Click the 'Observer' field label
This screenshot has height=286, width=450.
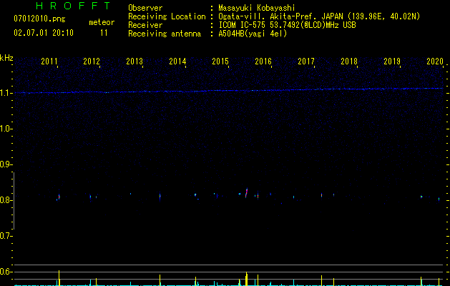click(145, 8)
